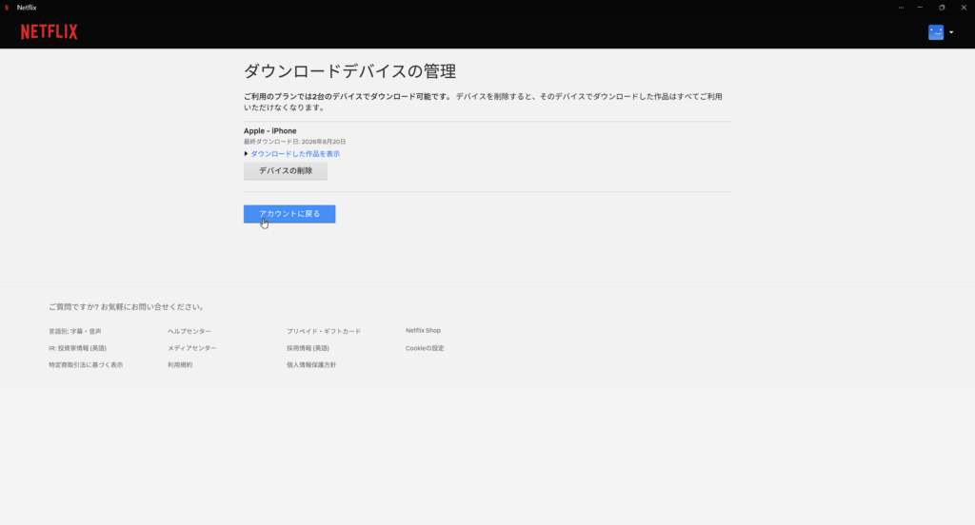Select the Apple - iPhone device name
Image resolution: width=975 pixels, height=525 pixels.
tap(269, 131)
